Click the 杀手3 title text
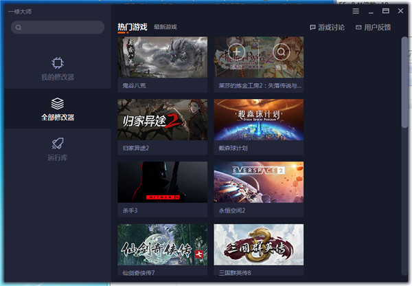This screenshot has height=286, width=412. 130,210
